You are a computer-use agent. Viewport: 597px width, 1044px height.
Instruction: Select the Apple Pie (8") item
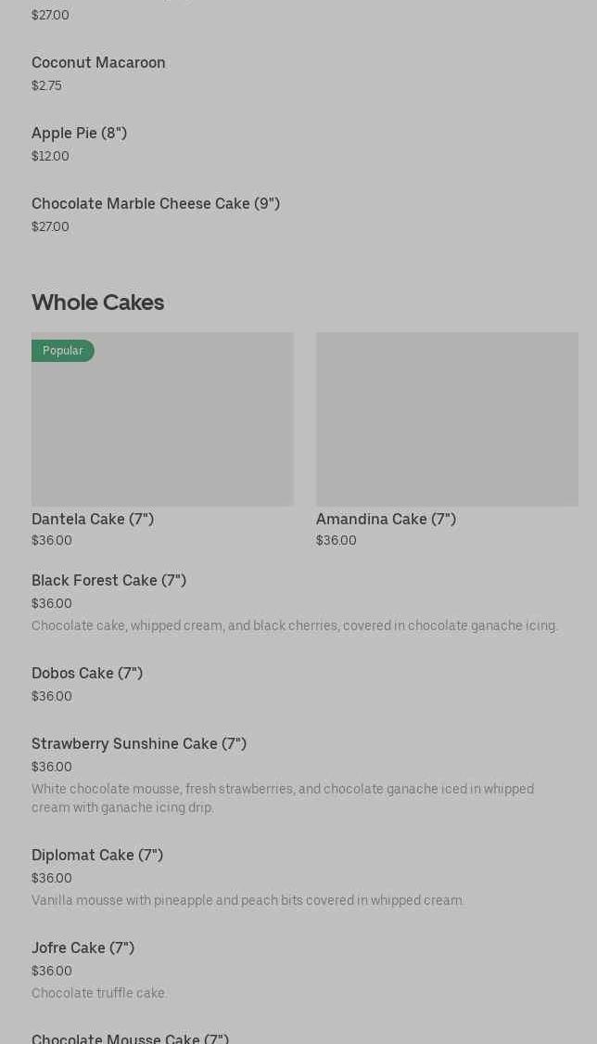(79, 134)
